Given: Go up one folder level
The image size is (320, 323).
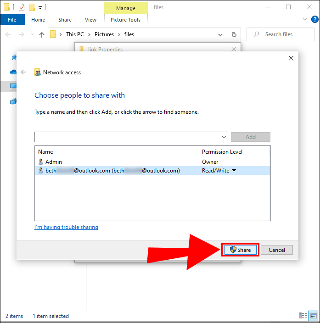Looking at the screenshot, I should (42, 34).
